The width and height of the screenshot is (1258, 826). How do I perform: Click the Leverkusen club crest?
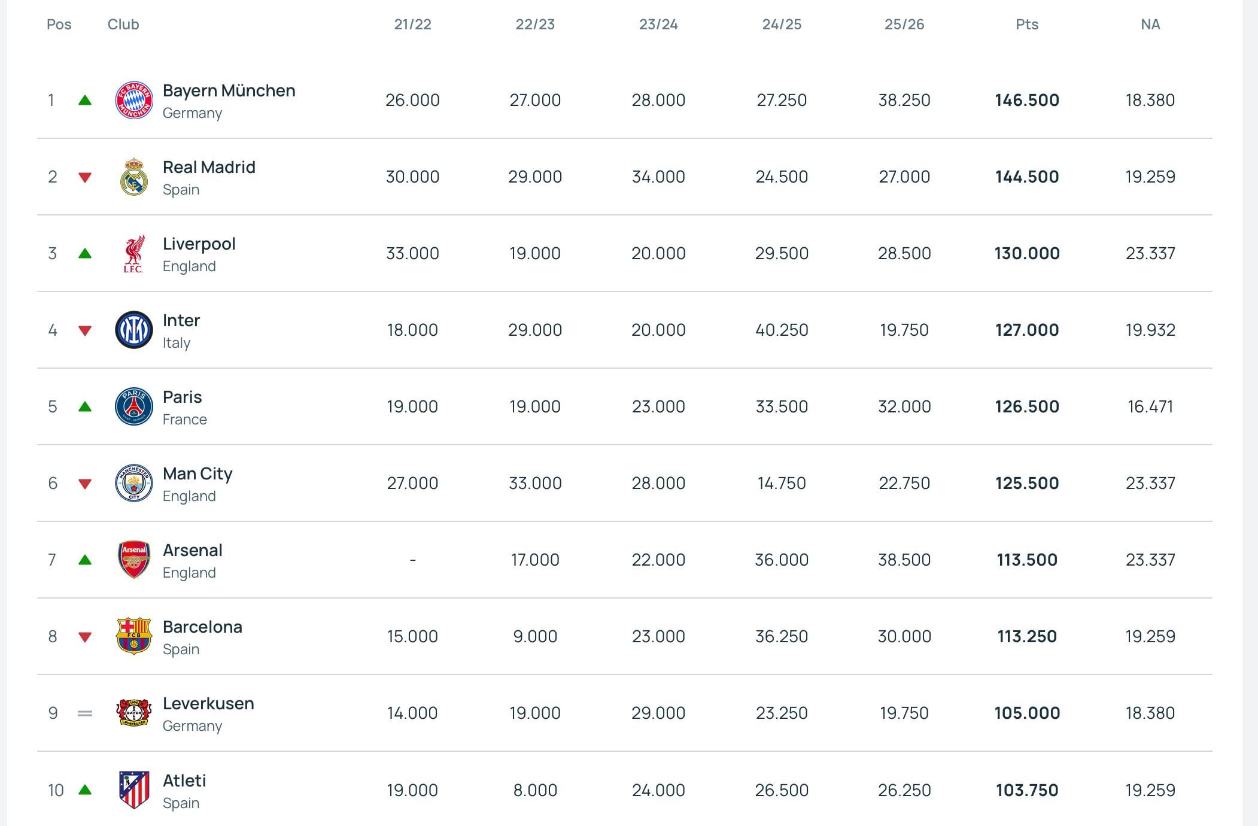tap(133, 713)
